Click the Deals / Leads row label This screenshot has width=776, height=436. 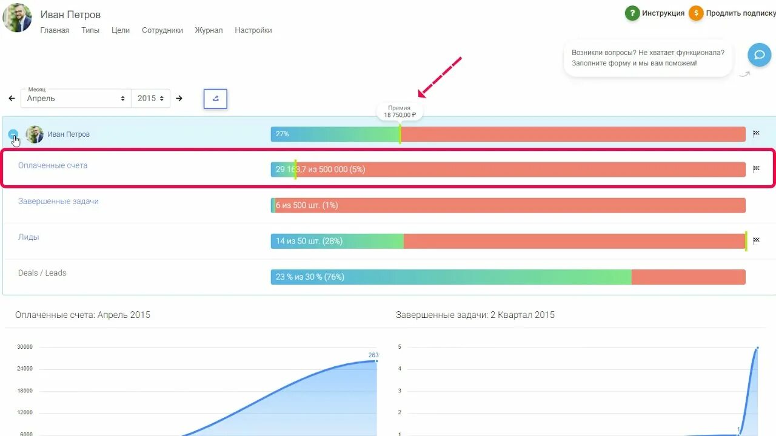click(42, 272)
